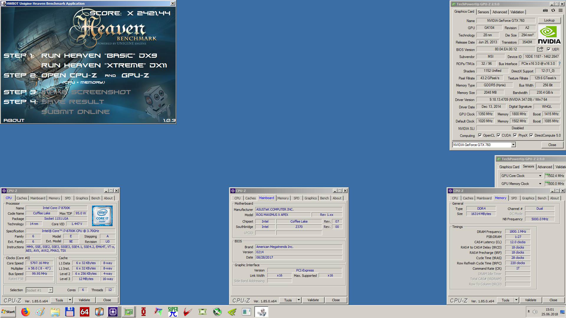Screen dimensions: 566x318
Task: Launch Super Pi from the taskbar
Action: (173, 312)
